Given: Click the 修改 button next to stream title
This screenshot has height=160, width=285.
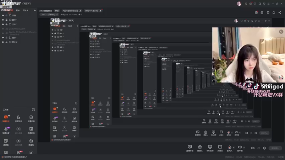Looking at the screenshot, I should pos(57,11).
